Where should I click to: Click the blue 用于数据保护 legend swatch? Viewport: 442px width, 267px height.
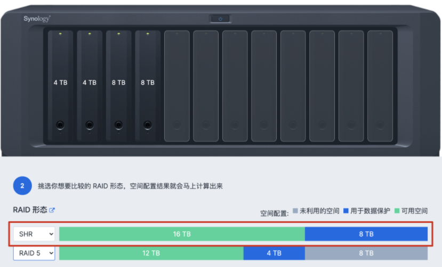coord(345,211)
